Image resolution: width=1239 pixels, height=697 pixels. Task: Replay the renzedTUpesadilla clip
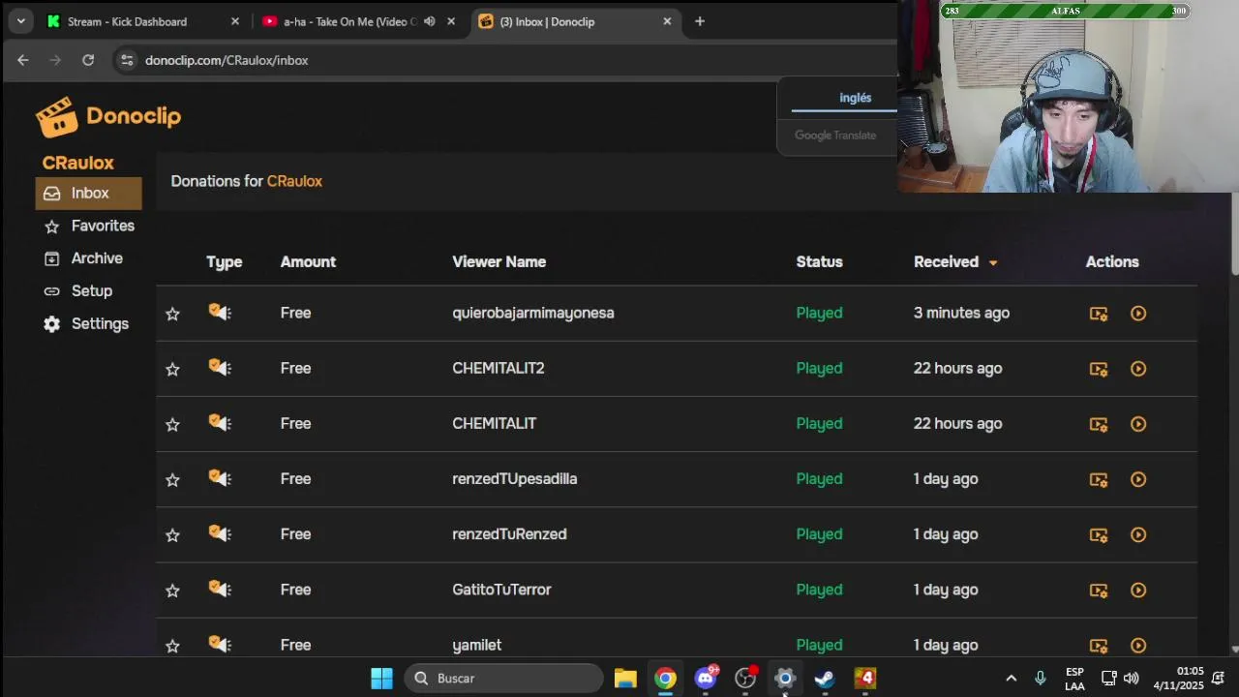coord(1138,478)
